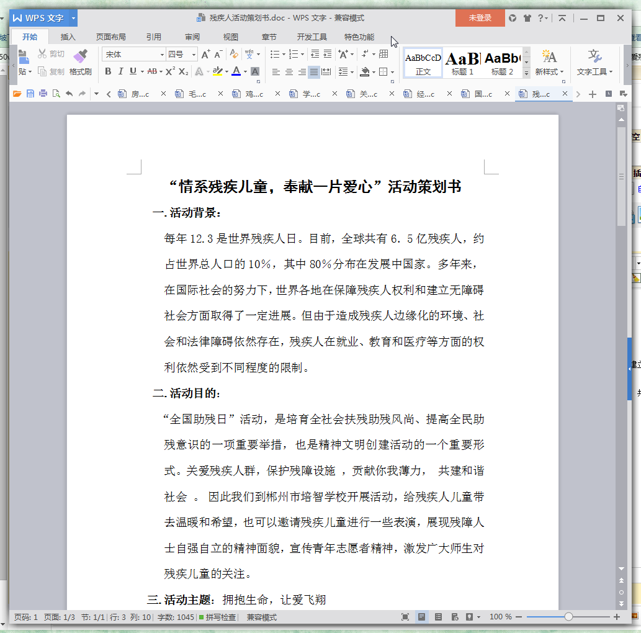This screenshot has width=641, height=633.
Task: Apply subscript with the X₂ icon
Action: 184,71
